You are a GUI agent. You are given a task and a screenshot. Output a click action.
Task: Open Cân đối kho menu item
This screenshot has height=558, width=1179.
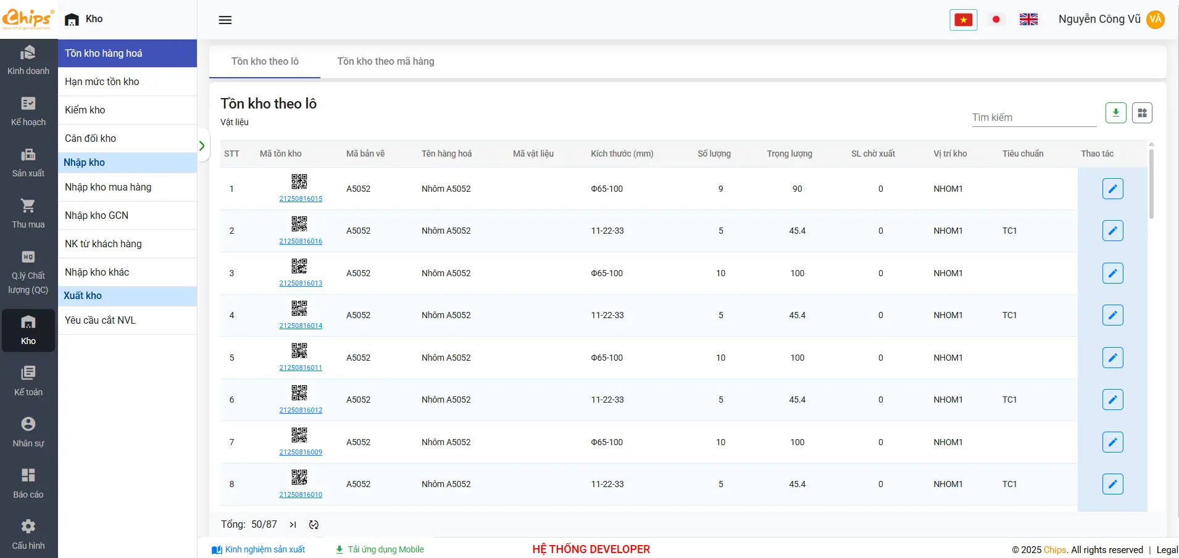tap(127, 139)
